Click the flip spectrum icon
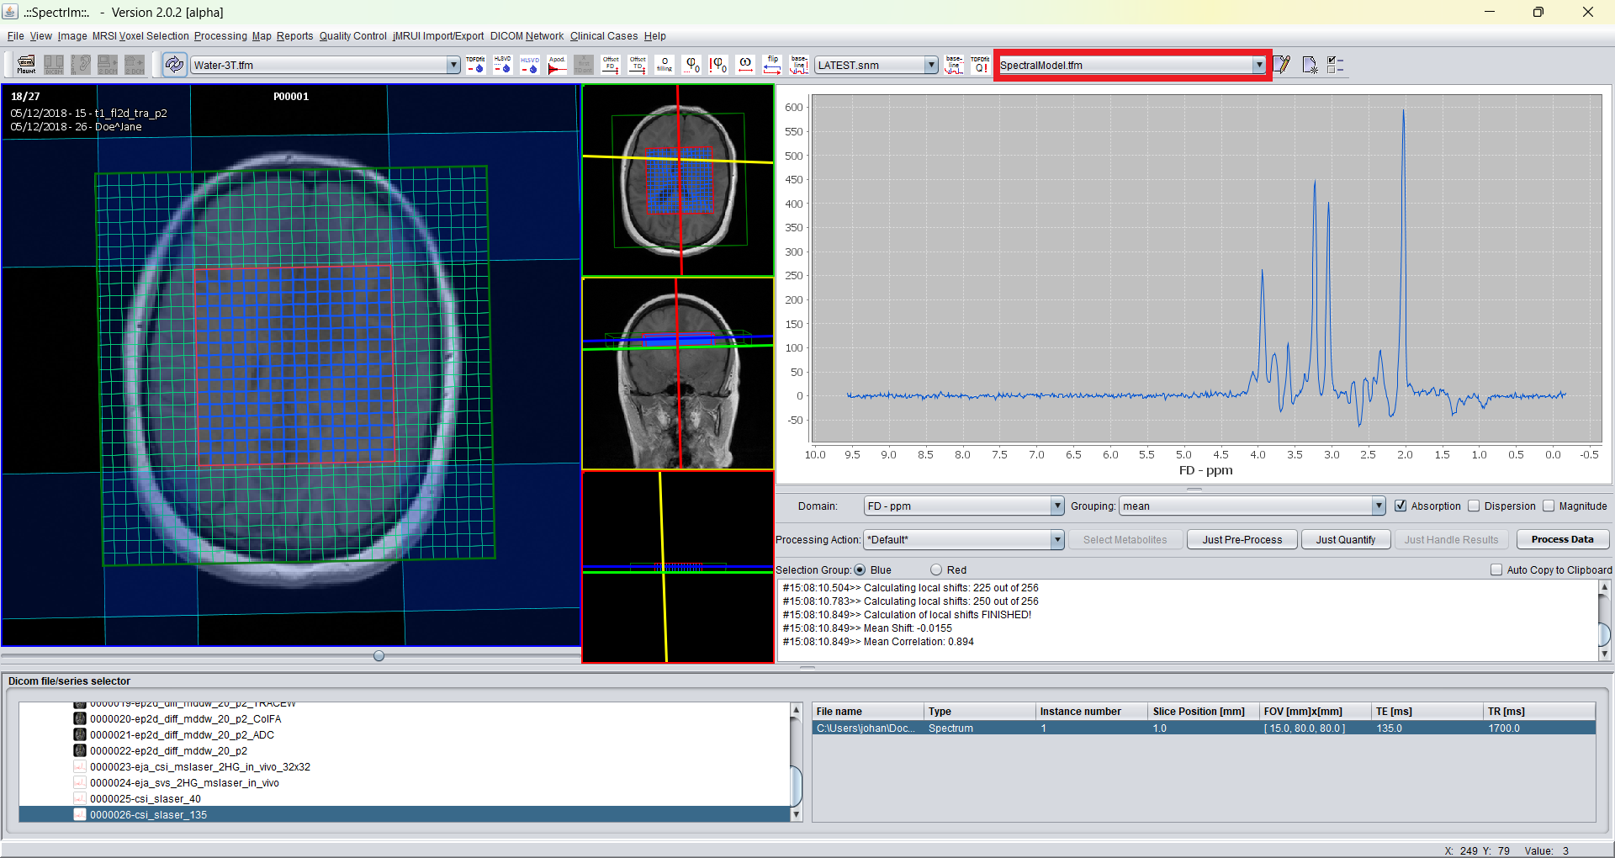 772,65
